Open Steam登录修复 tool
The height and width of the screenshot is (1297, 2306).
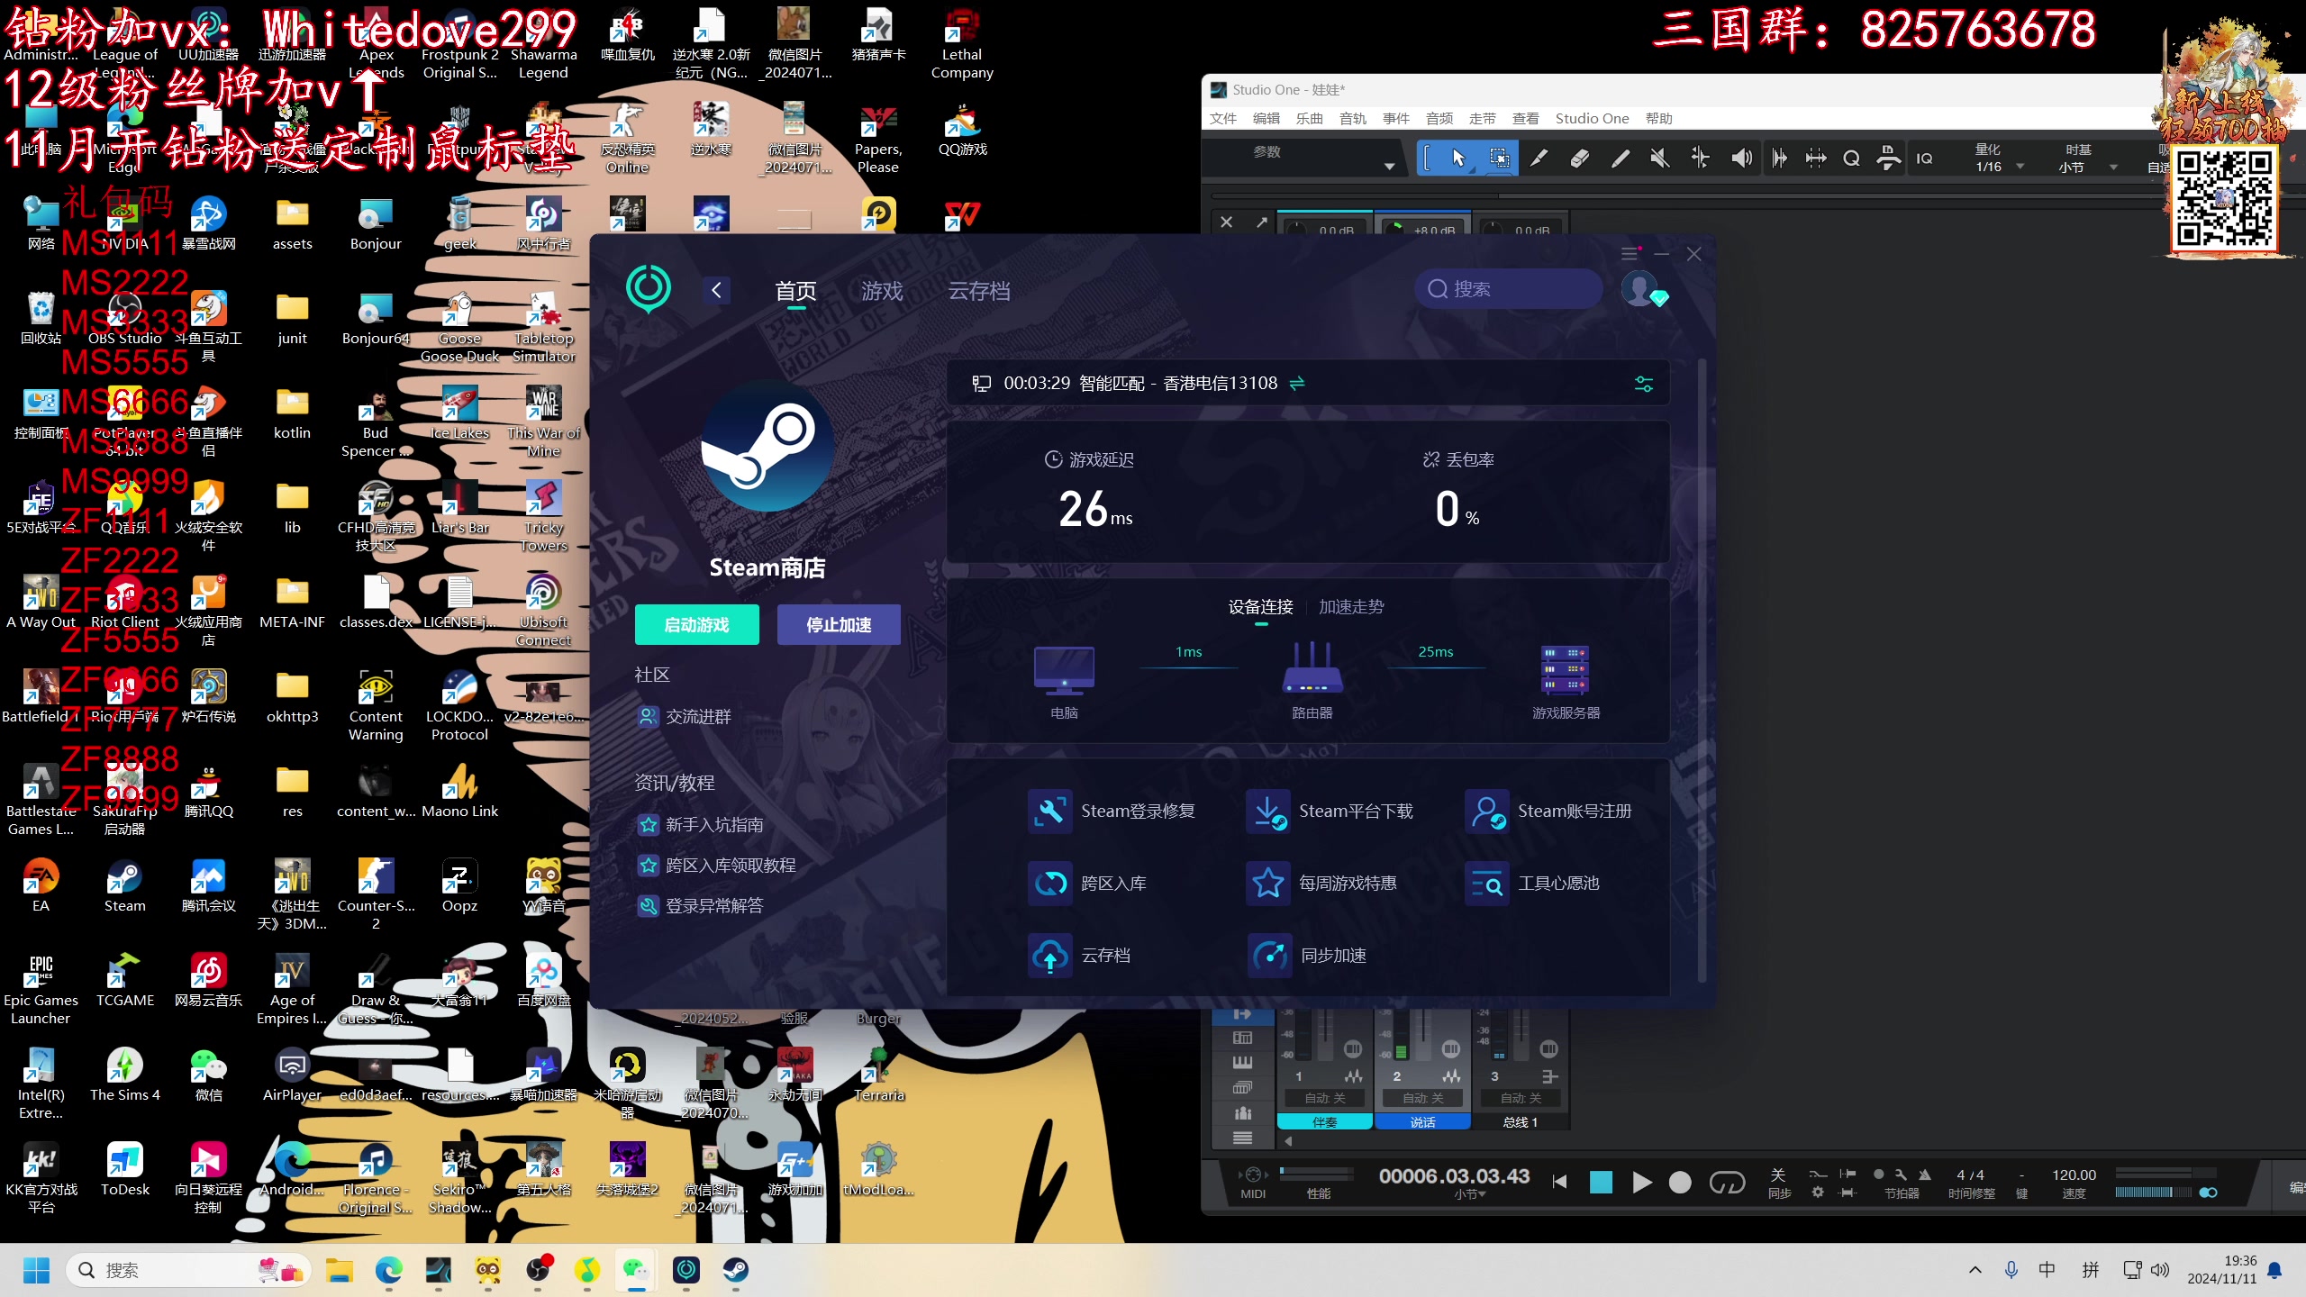1112,811
